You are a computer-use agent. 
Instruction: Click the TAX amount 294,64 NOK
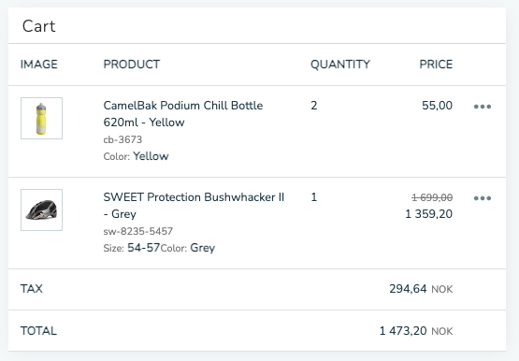[421, 289]
